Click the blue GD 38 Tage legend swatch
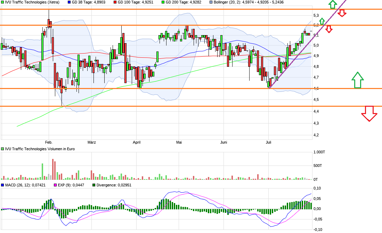The width and height of the screenshot is (382, 233). click(69, 2)
